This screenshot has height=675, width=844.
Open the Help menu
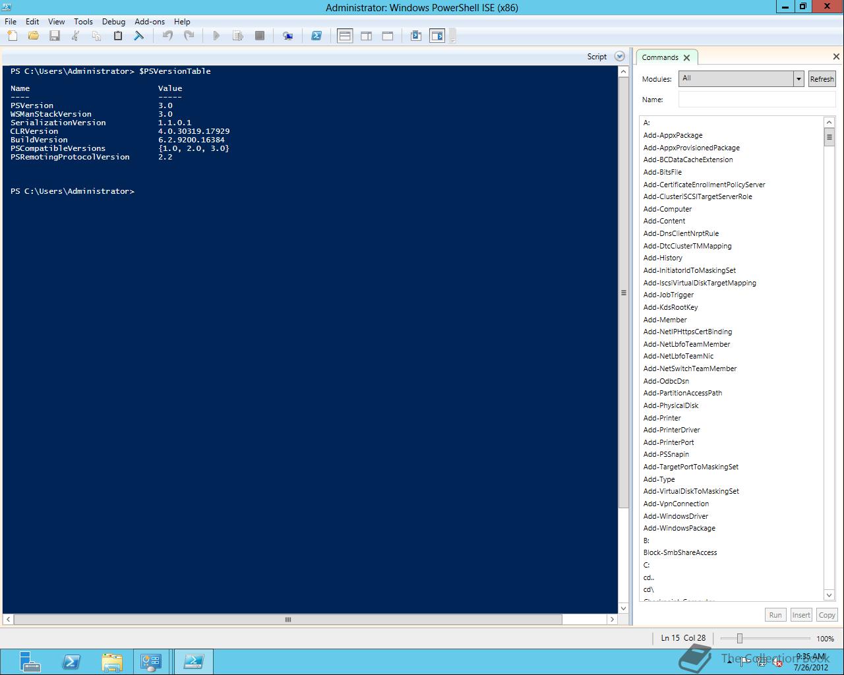(x=182, y=21)
